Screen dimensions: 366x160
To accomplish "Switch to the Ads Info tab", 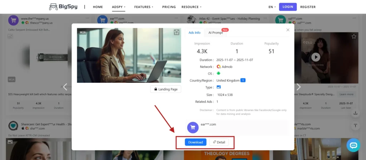I will (x=194, y=33).
